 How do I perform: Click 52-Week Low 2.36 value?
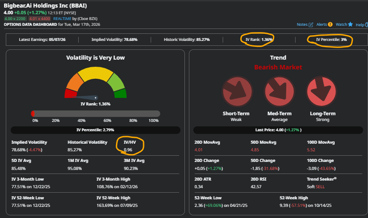click(221, 205)
